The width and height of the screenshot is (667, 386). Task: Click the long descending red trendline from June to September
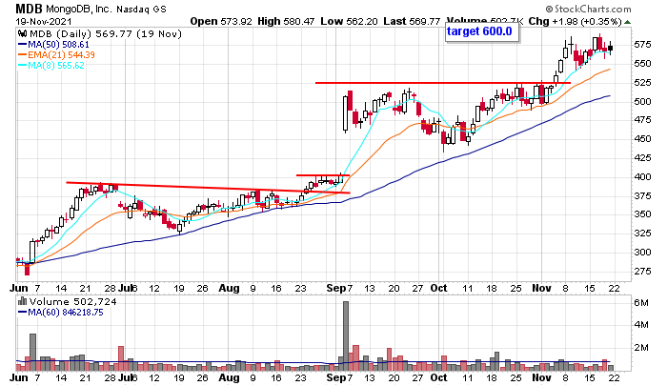[208, 188]
